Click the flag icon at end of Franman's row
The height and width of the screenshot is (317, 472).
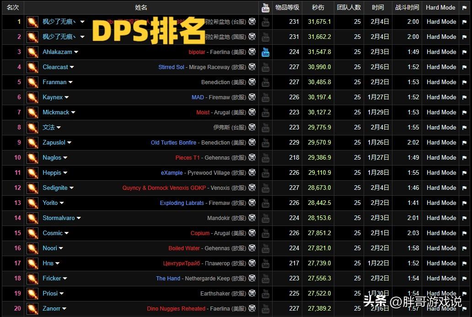click(x=465, y=82)
